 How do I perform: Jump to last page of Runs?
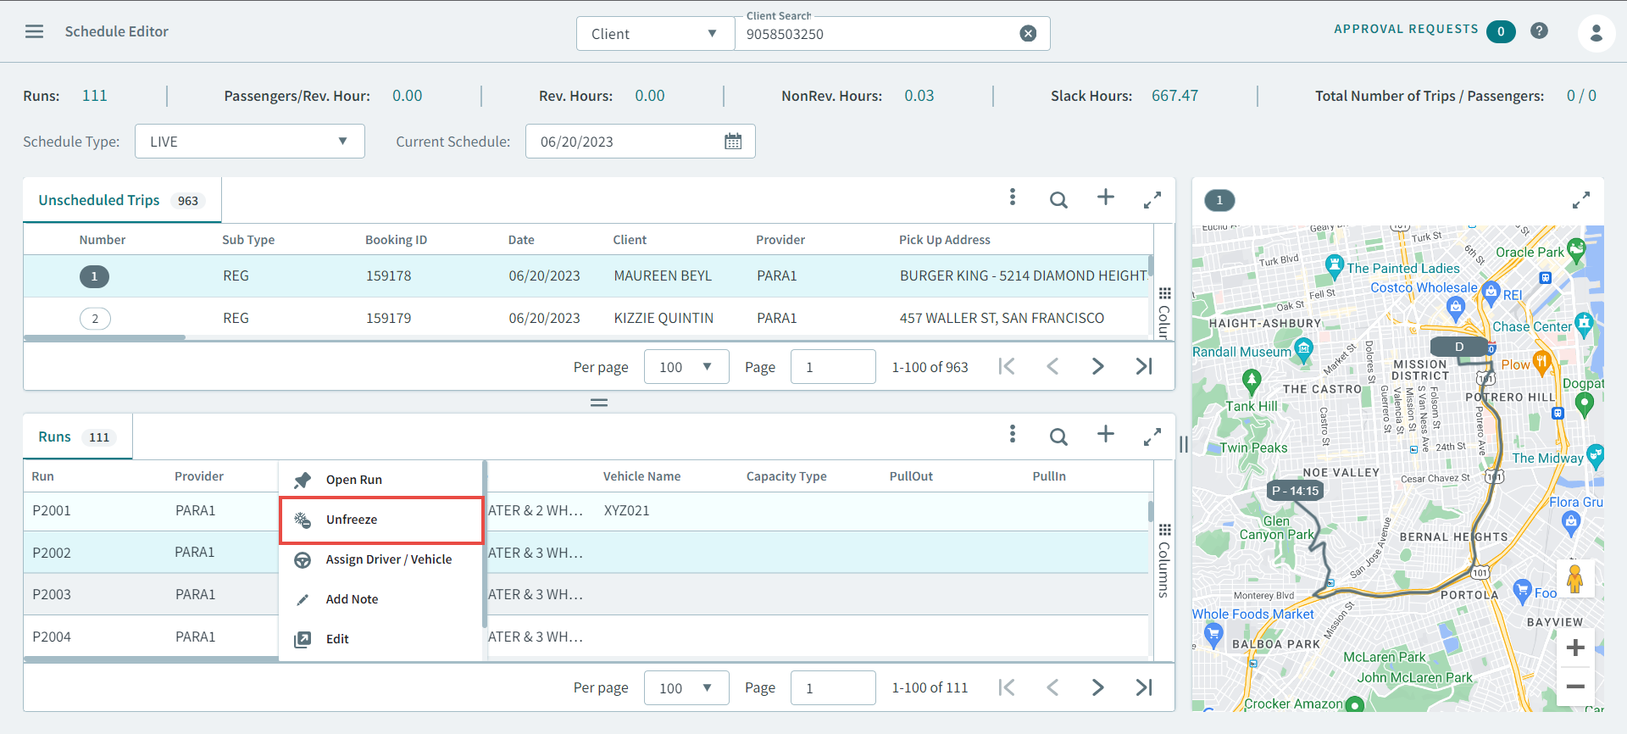(1144, 687)
